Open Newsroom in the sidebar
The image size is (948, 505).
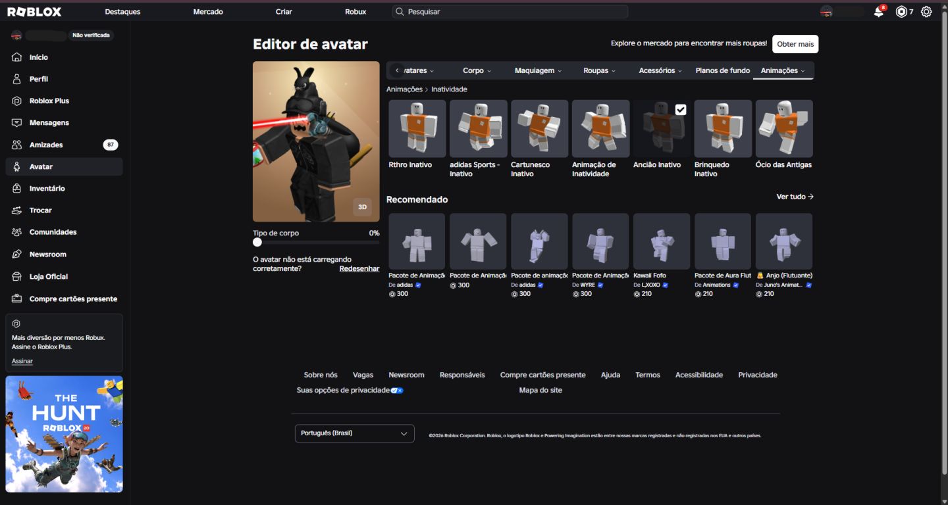click(x=64, y=254)
